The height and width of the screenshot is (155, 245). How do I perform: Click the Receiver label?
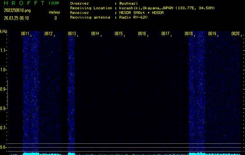tap(79, 13)
